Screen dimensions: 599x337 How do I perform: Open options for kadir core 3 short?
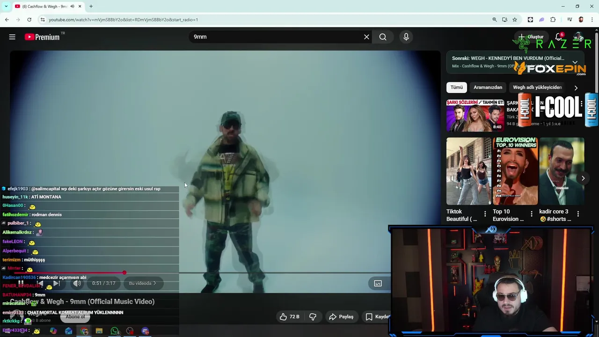pyautogui.click(x=578, y=214)
